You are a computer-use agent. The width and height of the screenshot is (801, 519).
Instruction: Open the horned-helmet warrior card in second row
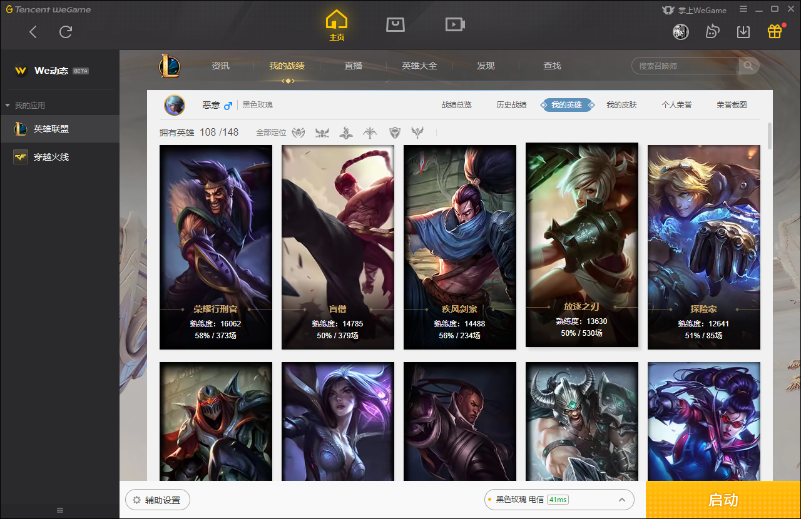coord(582,421)
